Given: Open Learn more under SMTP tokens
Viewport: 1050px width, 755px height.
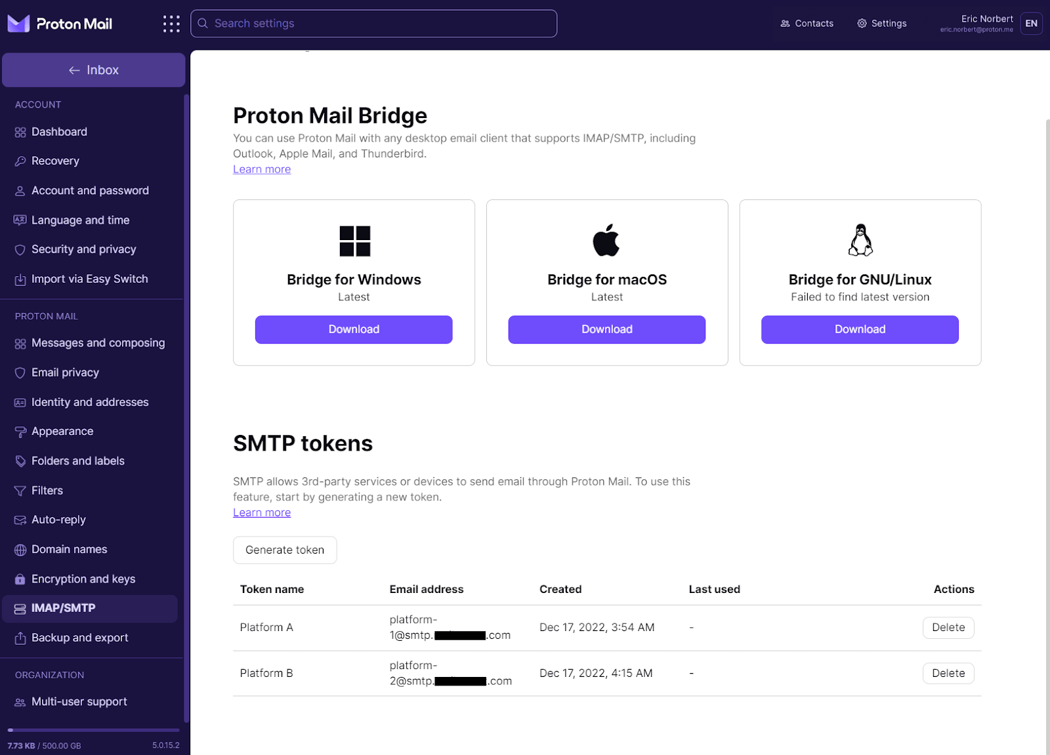Looking at the screenshot, I should [x=261, y=512].
